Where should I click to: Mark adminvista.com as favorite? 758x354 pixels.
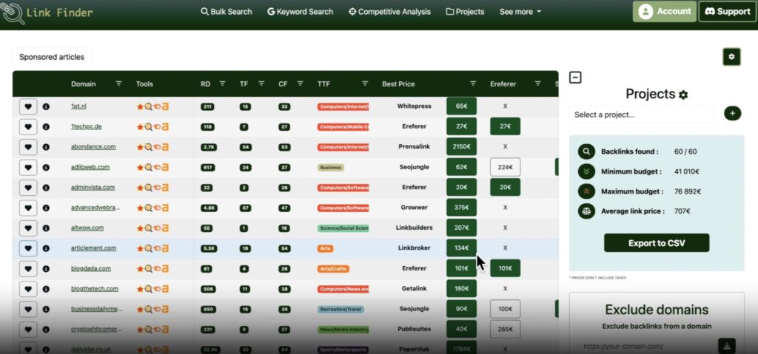pyautogui.click(x=28, y=188)
